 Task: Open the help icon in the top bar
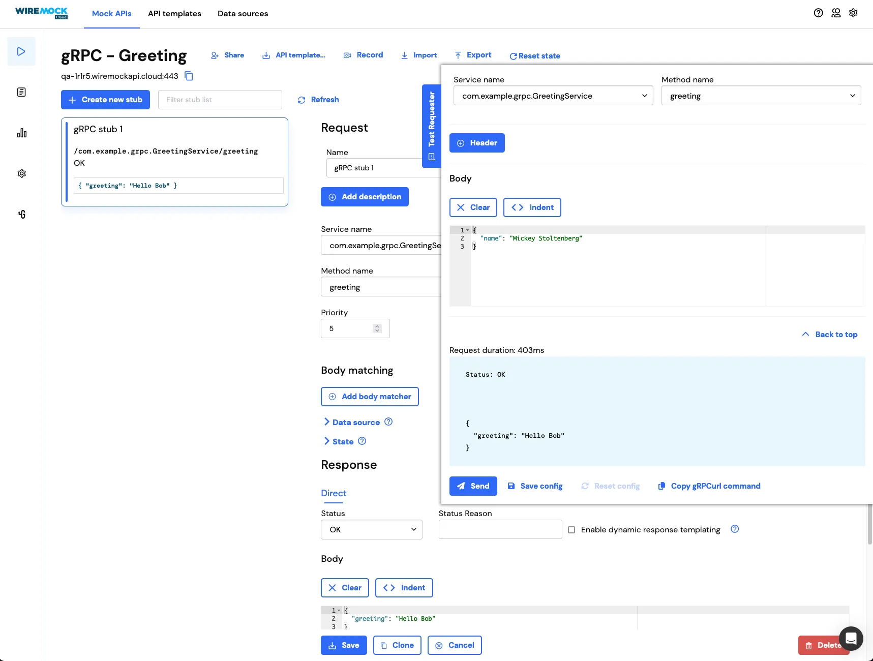click(818, 13)
